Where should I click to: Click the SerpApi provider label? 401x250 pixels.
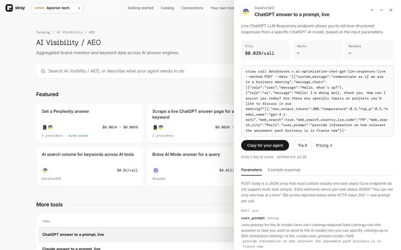pos(159,179)
